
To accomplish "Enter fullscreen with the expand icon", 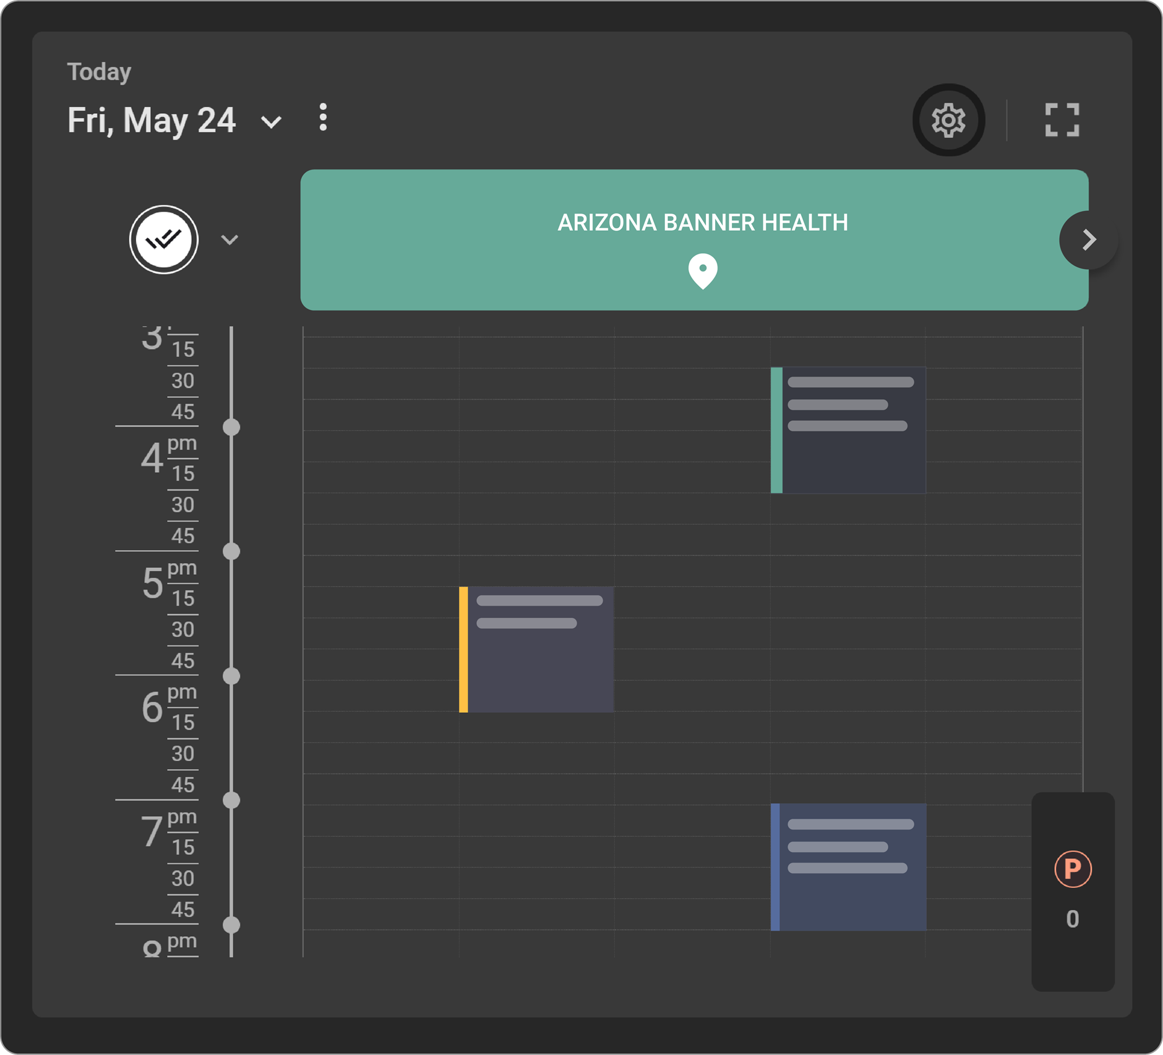I will pos(1062,120).
